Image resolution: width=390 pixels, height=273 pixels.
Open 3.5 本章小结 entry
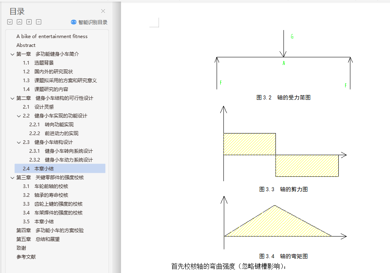(38, 222)
